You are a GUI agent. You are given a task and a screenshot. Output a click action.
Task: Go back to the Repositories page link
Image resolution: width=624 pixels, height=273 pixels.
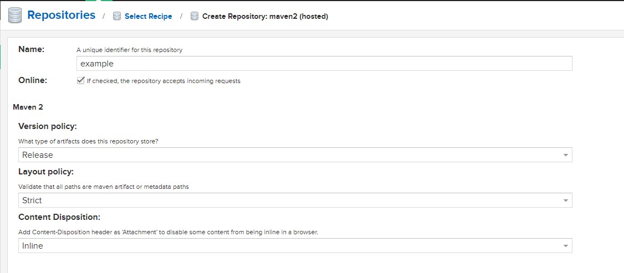pyautogui.click(x=62, y=15)
